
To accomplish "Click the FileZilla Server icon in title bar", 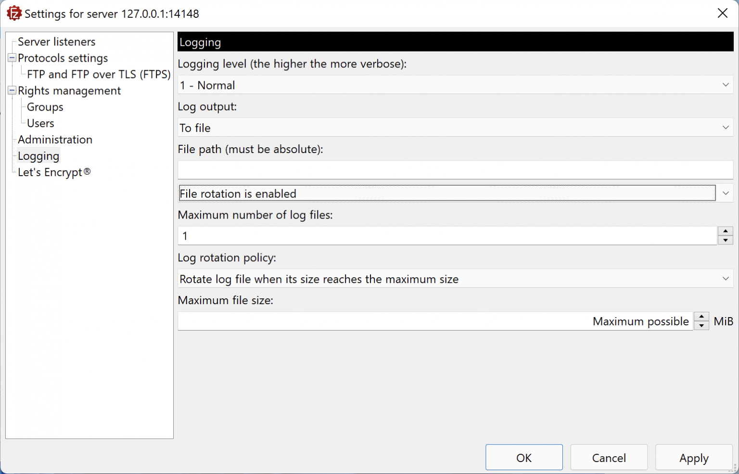I will 14,13.
